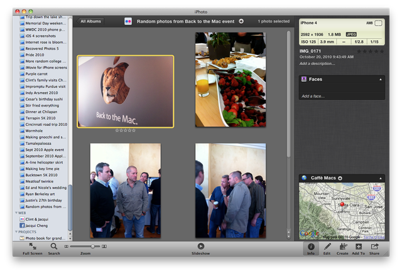Select Making key lime pie album
The height and width of the screenshot is (274, 402).
42,169
